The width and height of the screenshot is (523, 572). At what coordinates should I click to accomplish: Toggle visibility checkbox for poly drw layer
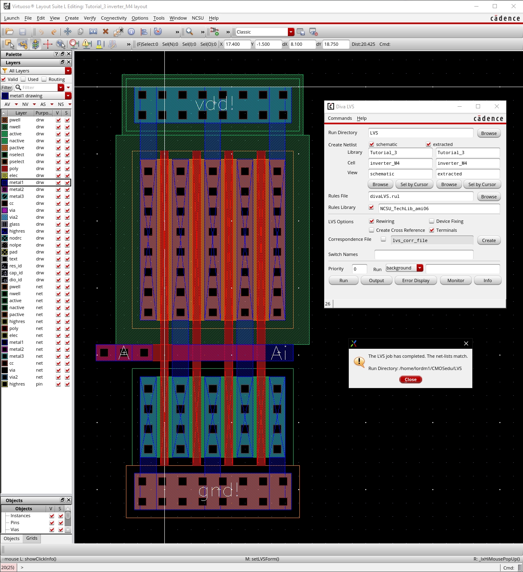pos(58,168)
